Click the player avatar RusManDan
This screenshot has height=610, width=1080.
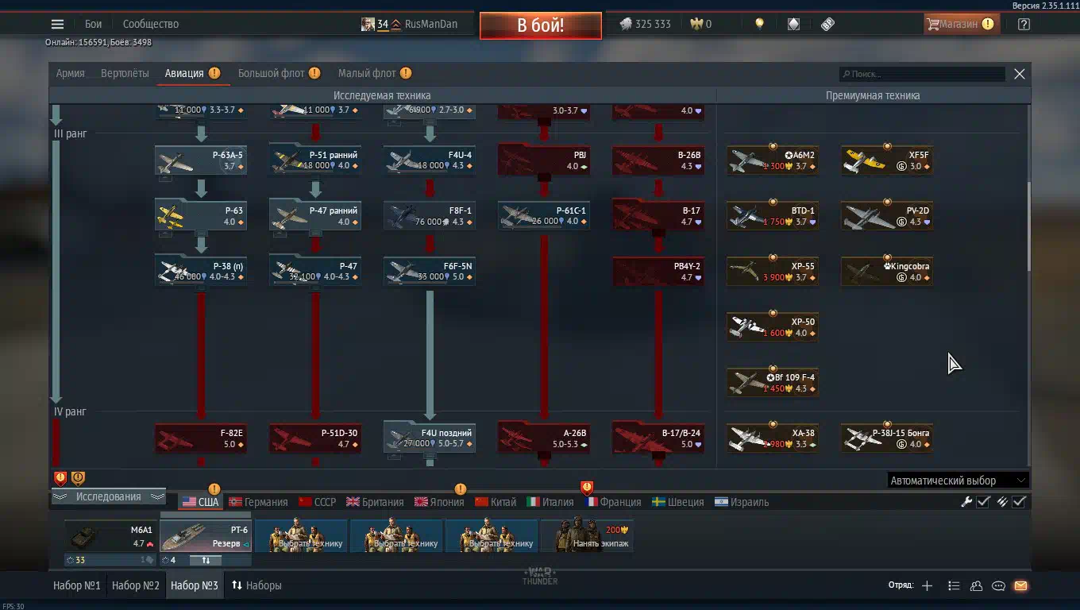(368, 24)
